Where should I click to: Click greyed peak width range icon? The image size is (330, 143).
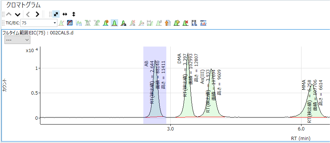coord(150,23)
